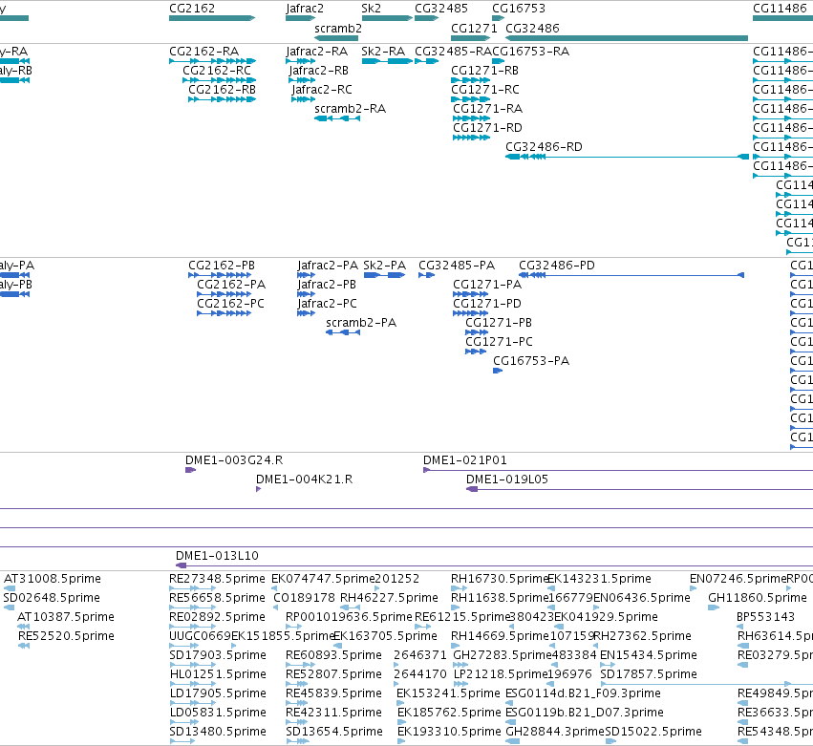Open transcript CG2162-RB
Screen dimensions: 813x746
[x=222, y=99]
